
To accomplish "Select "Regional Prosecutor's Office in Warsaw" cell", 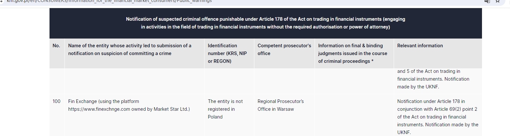I will [x=280, y=105].
